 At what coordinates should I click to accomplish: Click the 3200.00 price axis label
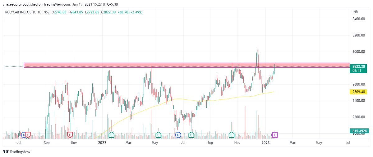point(358,35)
